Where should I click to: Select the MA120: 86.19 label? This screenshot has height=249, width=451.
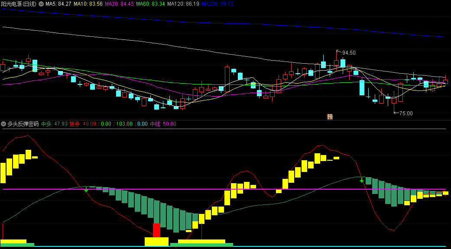tap(183, 4)
